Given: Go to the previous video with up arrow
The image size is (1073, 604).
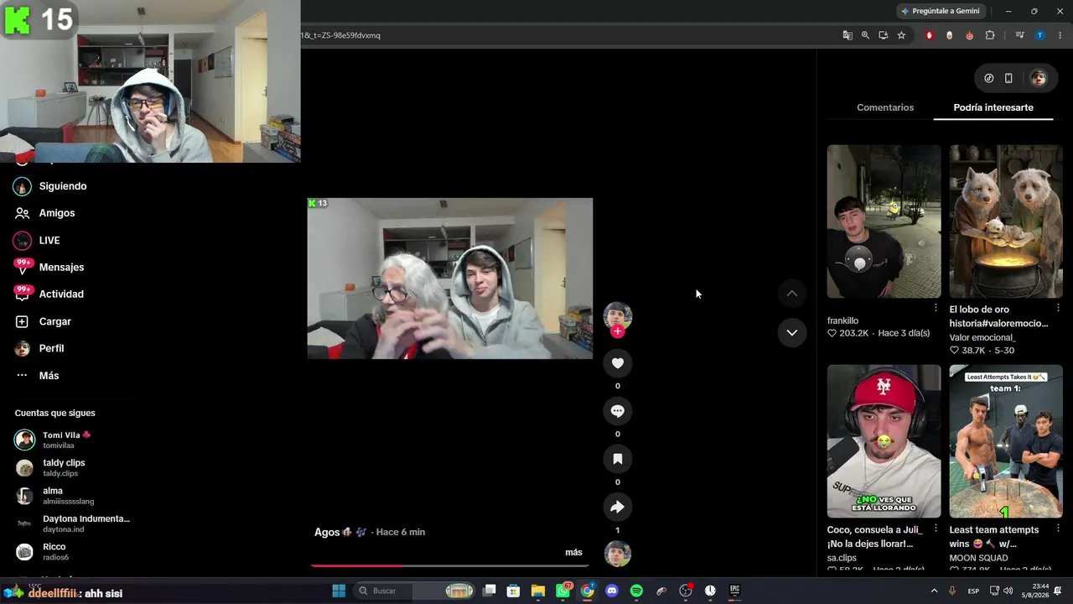Looking at the screenshot, I should pyautogui.click(x=791, y=294).
